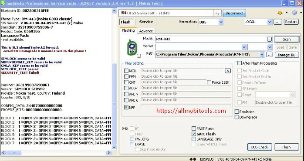The width and height of the screenshot is (304, 161).
Task: Open the UFS3 SarasSoft interface combo box
Action: [166, 13]
